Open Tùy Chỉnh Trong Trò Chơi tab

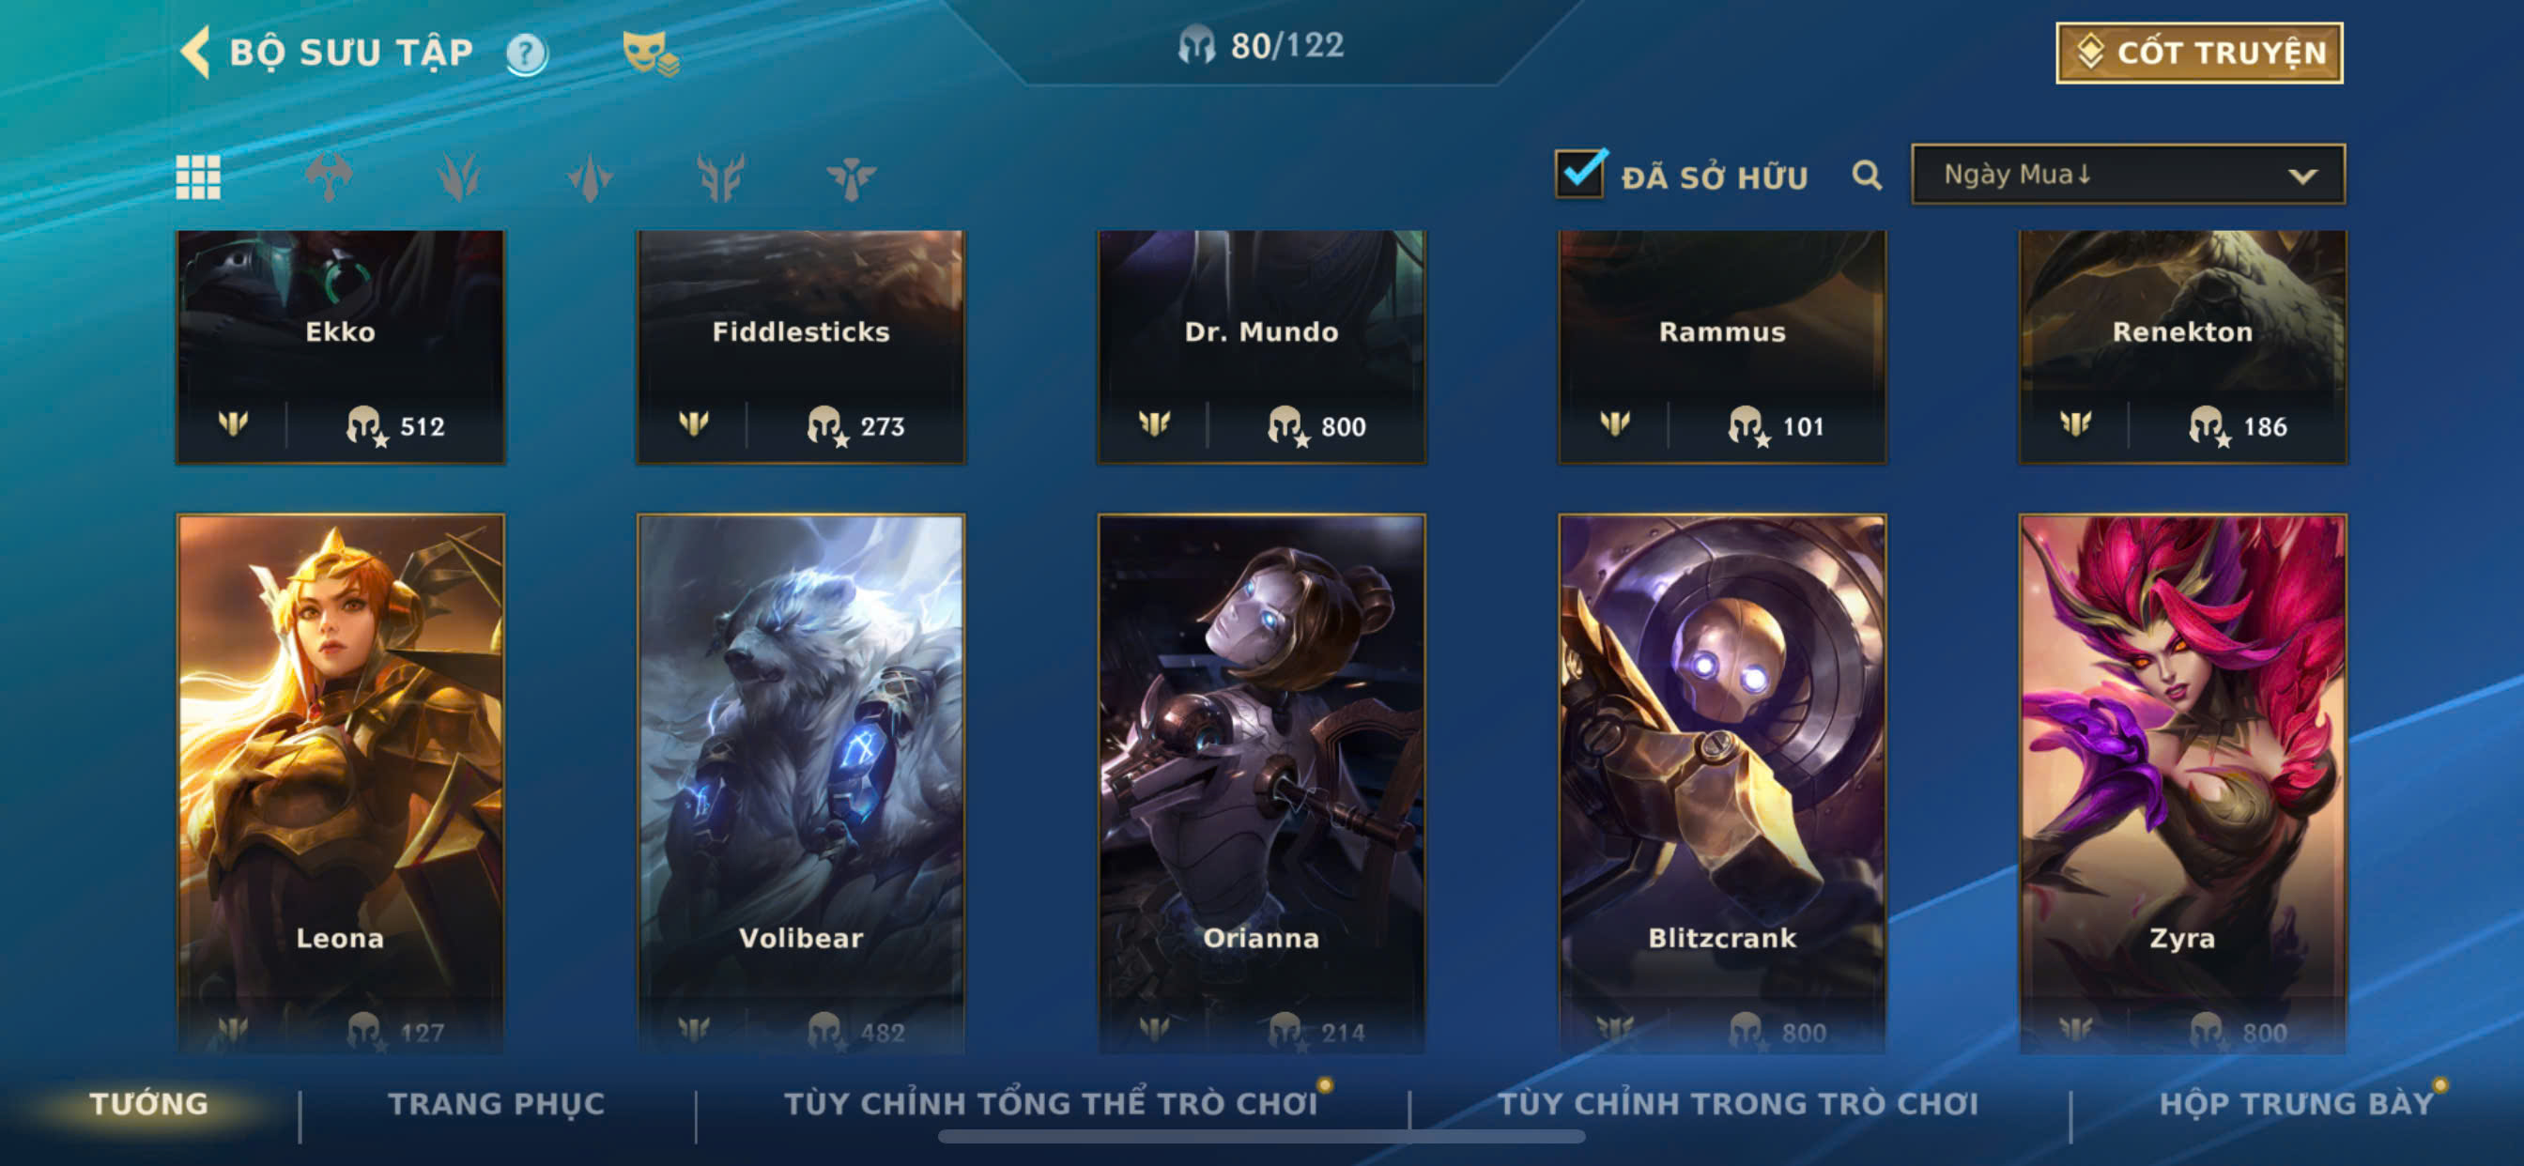[x=1737, y=1103]
